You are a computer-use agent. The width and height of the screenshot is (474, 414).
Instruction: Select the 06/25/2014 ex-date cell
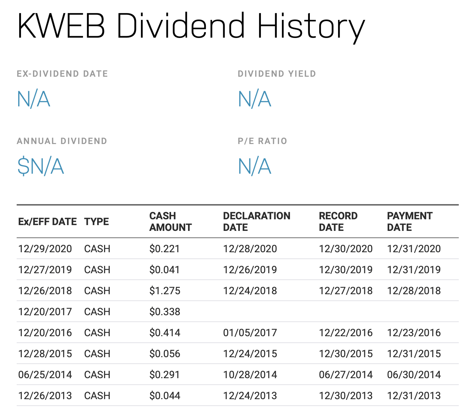pyautogui.click(x=45, y=375)
